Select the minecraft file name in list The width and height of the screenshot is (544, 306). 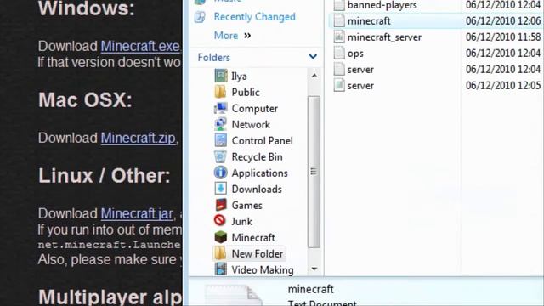pyautogui.click(x=369, y=21)
